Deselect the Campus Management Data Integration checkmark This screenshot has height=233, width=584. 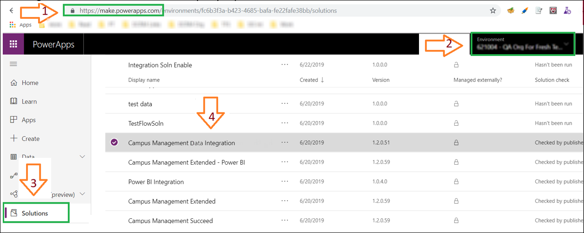[114, 143]
